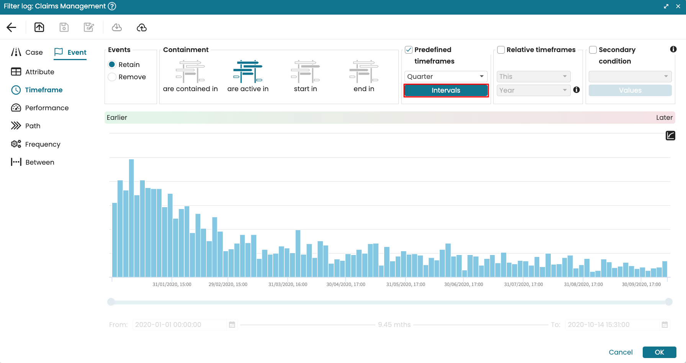Select the 'end in' containment icon
This screenshot has width=686, height=363.
[363, 72]
